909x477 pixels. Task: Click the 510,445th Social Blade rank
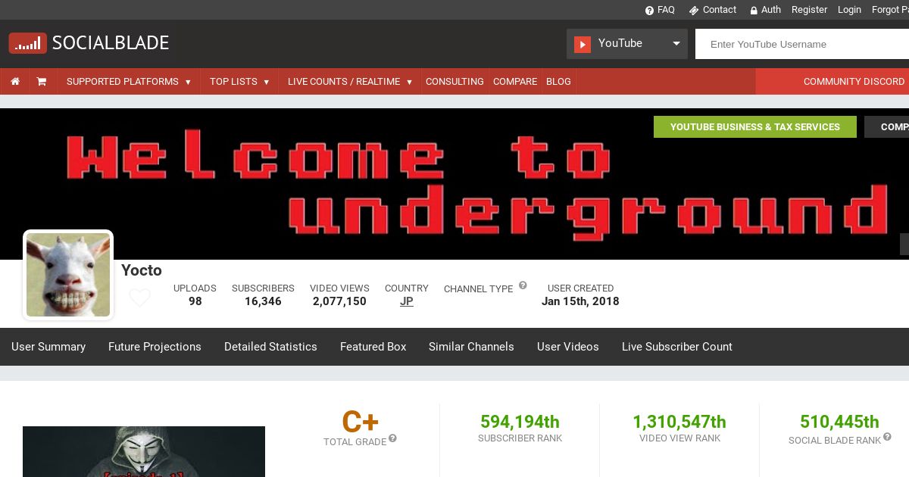point(839,422)
